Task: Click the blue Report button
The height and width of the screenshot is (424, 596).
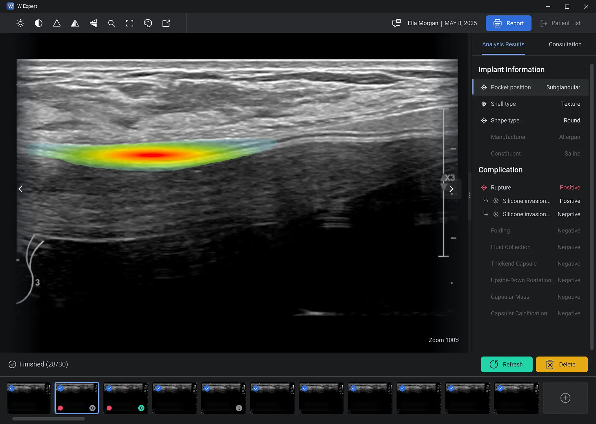Action: tap(508, 23)
